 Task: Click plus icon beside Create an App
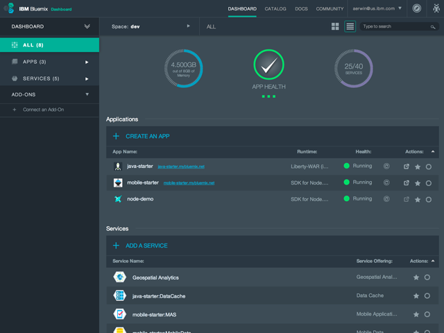point(116,136)
